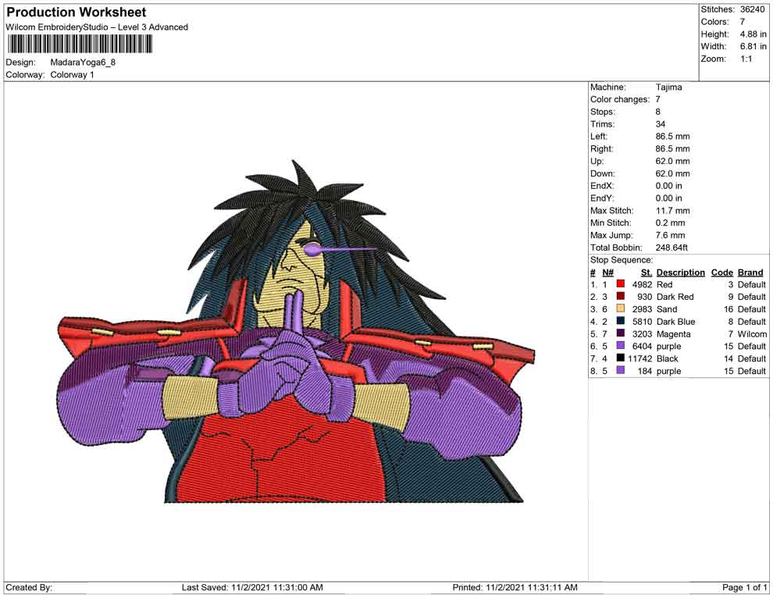773x595 pixels.
Task: Click the 'EndY:' label
Action: click(x=602, y=198)
